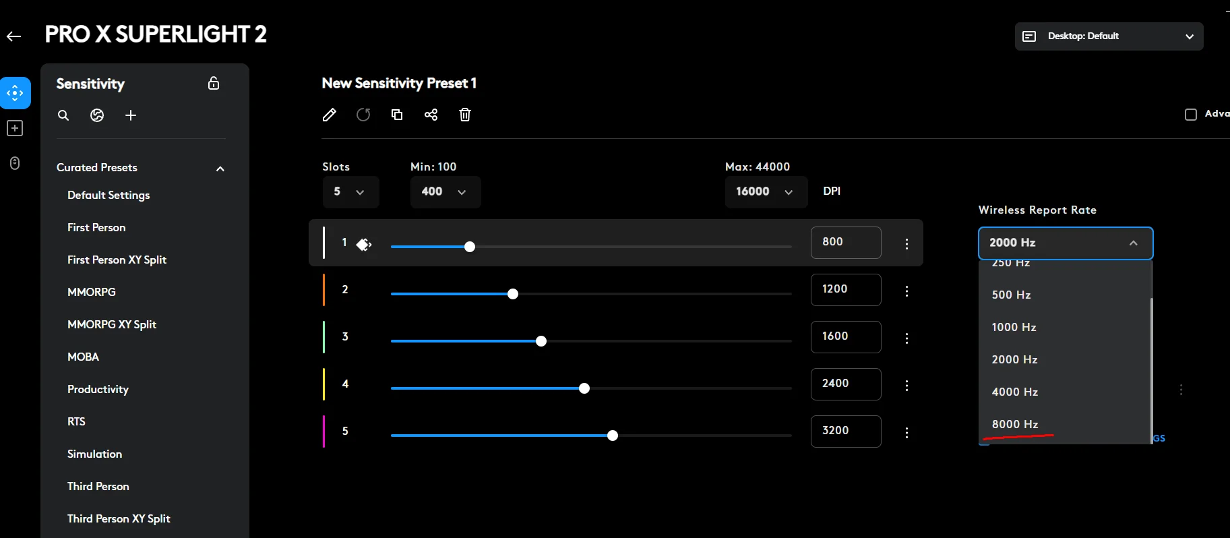
Task: Click the slot 1 DPI value field 800
Action: [846, 243]
